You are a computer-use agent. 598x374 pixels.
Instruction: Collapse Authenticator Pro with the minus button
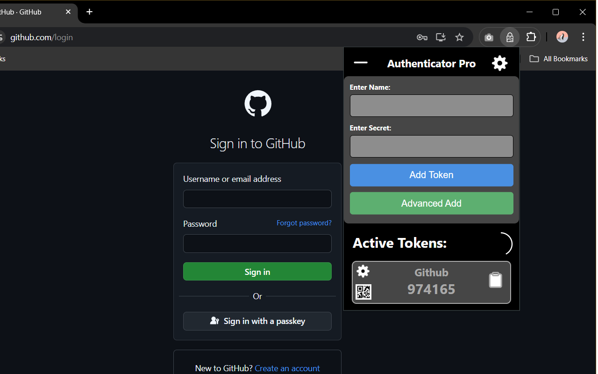point(361,63)
